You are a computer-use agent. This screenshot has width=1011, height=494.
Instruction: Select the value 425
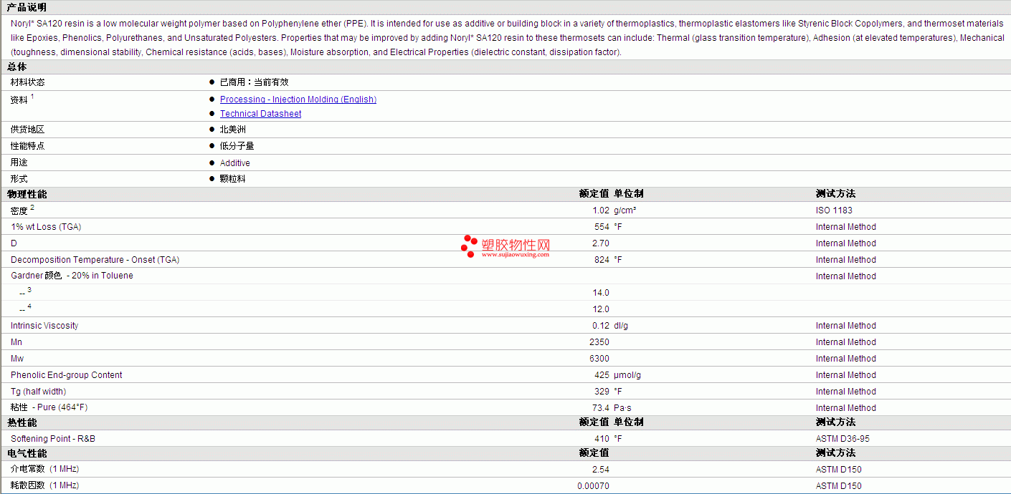(x=602, y=375)
